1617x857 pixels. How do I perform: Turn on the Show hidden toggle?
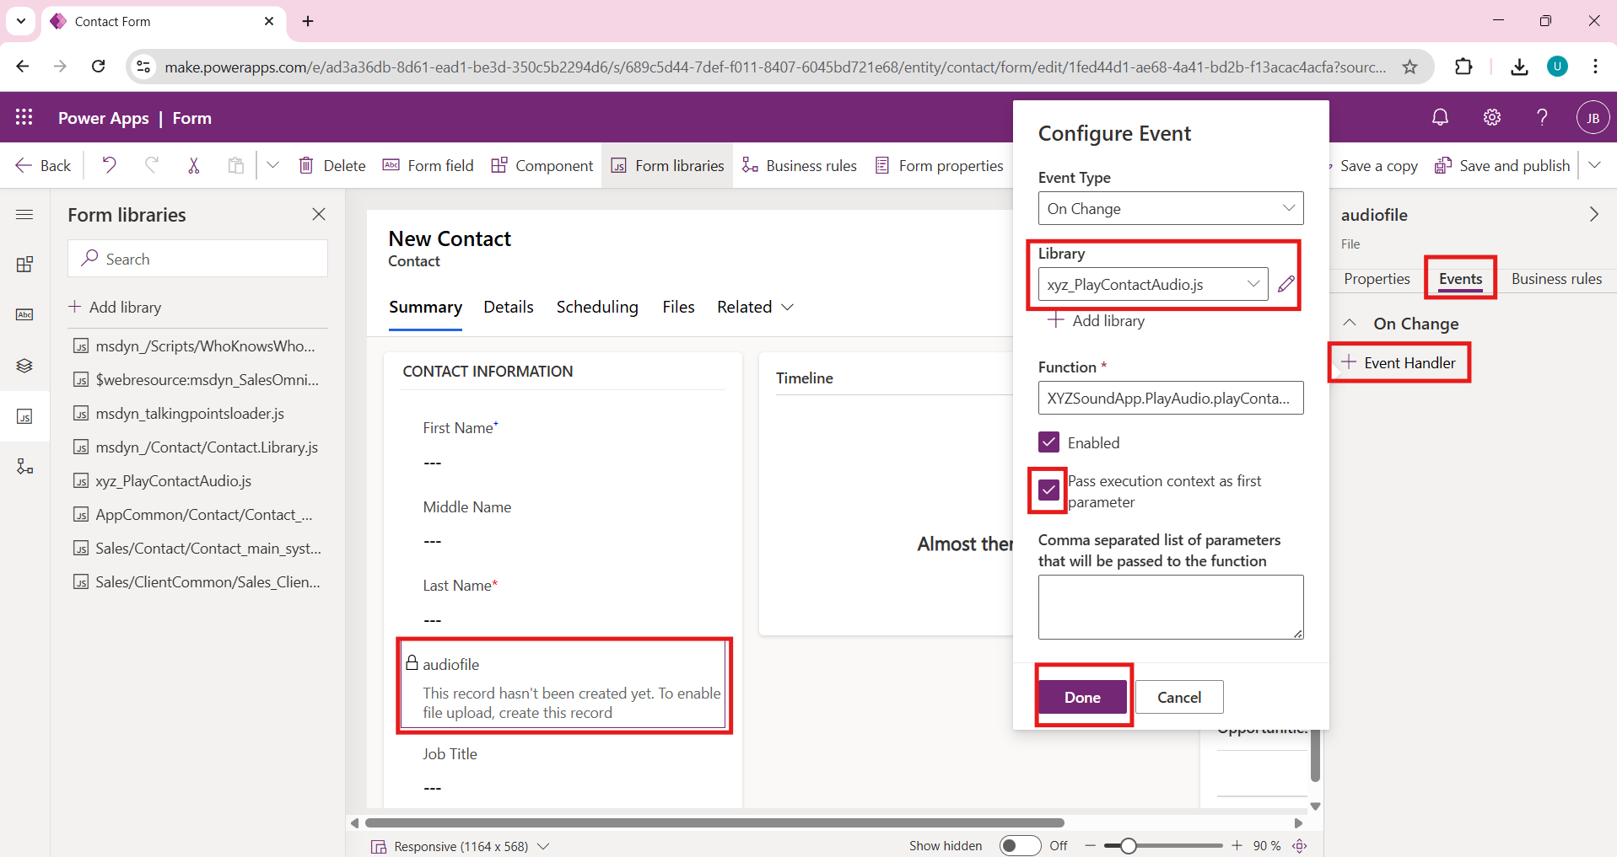(x=1019, y=845)
